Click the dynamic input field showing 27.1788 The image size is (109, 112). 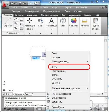click(36, 58)
